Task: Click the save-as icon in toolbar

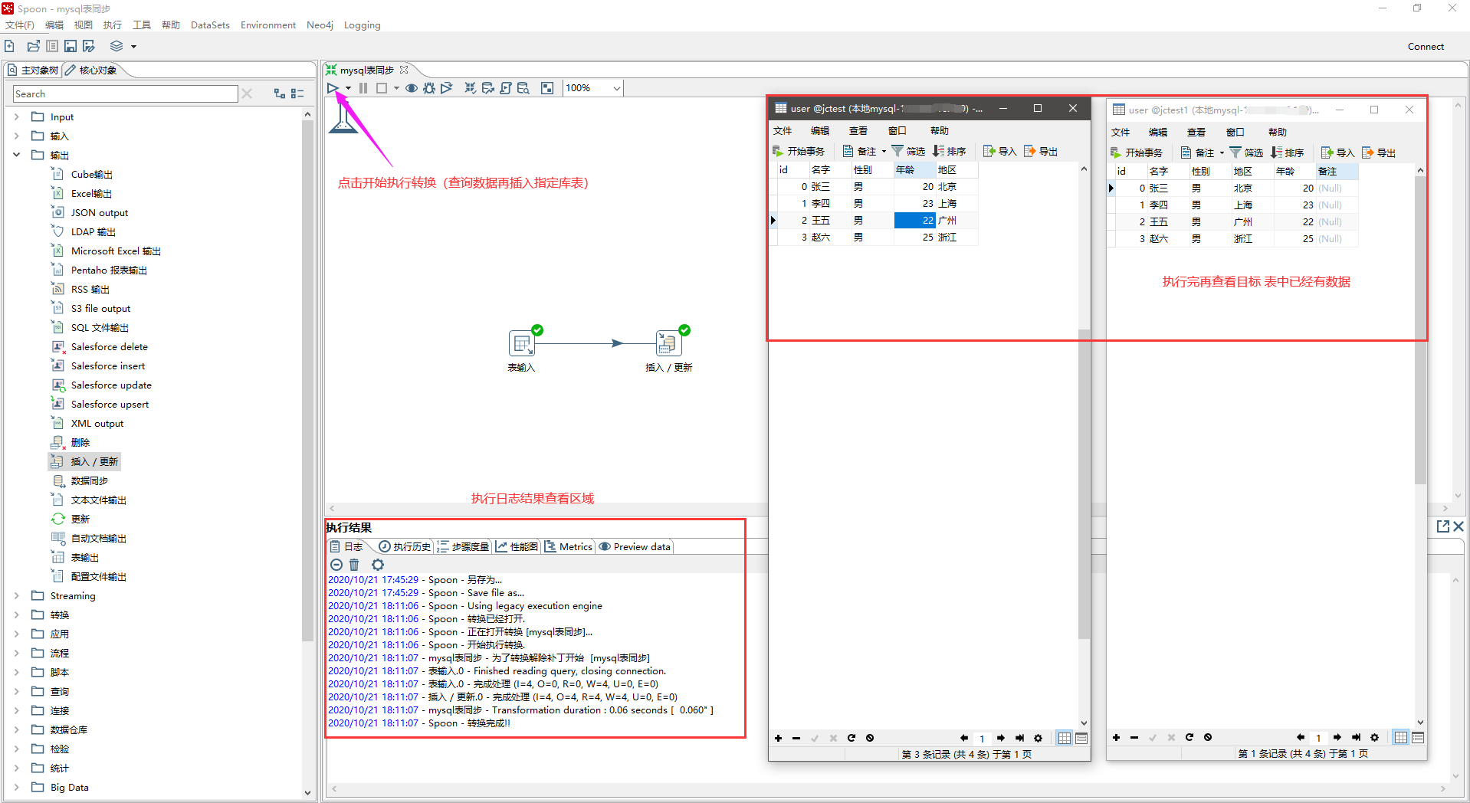Action: pos(89,46)
